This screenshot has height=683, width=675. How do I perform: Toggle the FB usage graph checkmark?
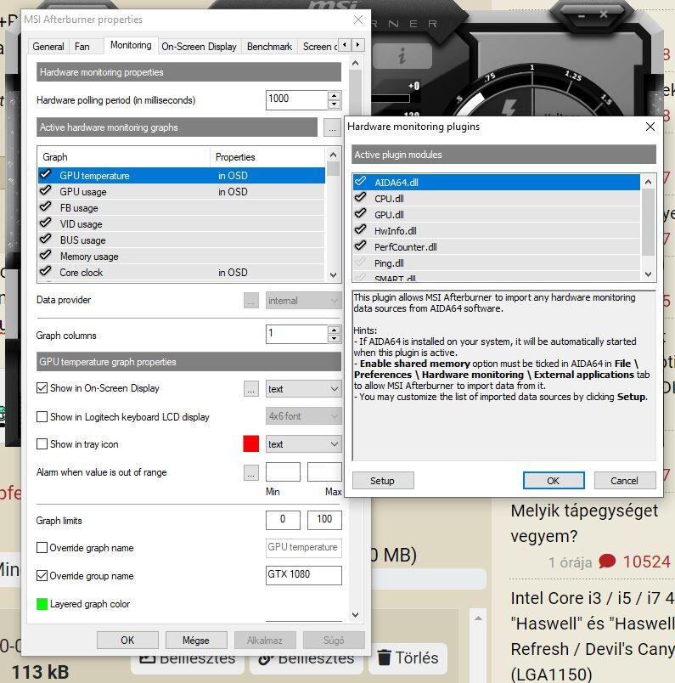click(x=45, y=207)
